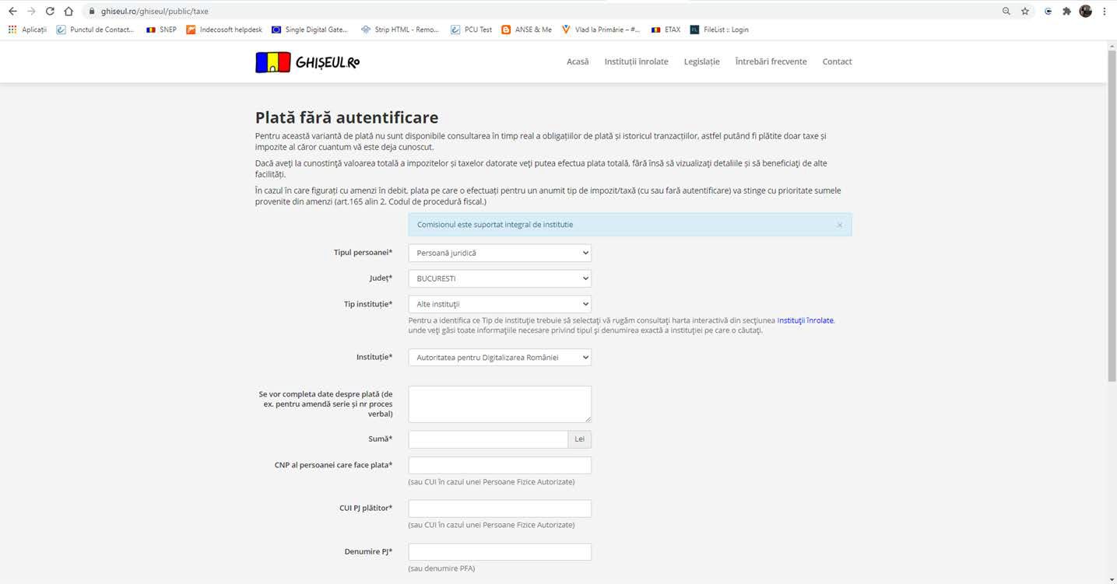Expand the Tip instituție dropdown
Screen dimensions: 1117x584
click(x=499, y=304)
